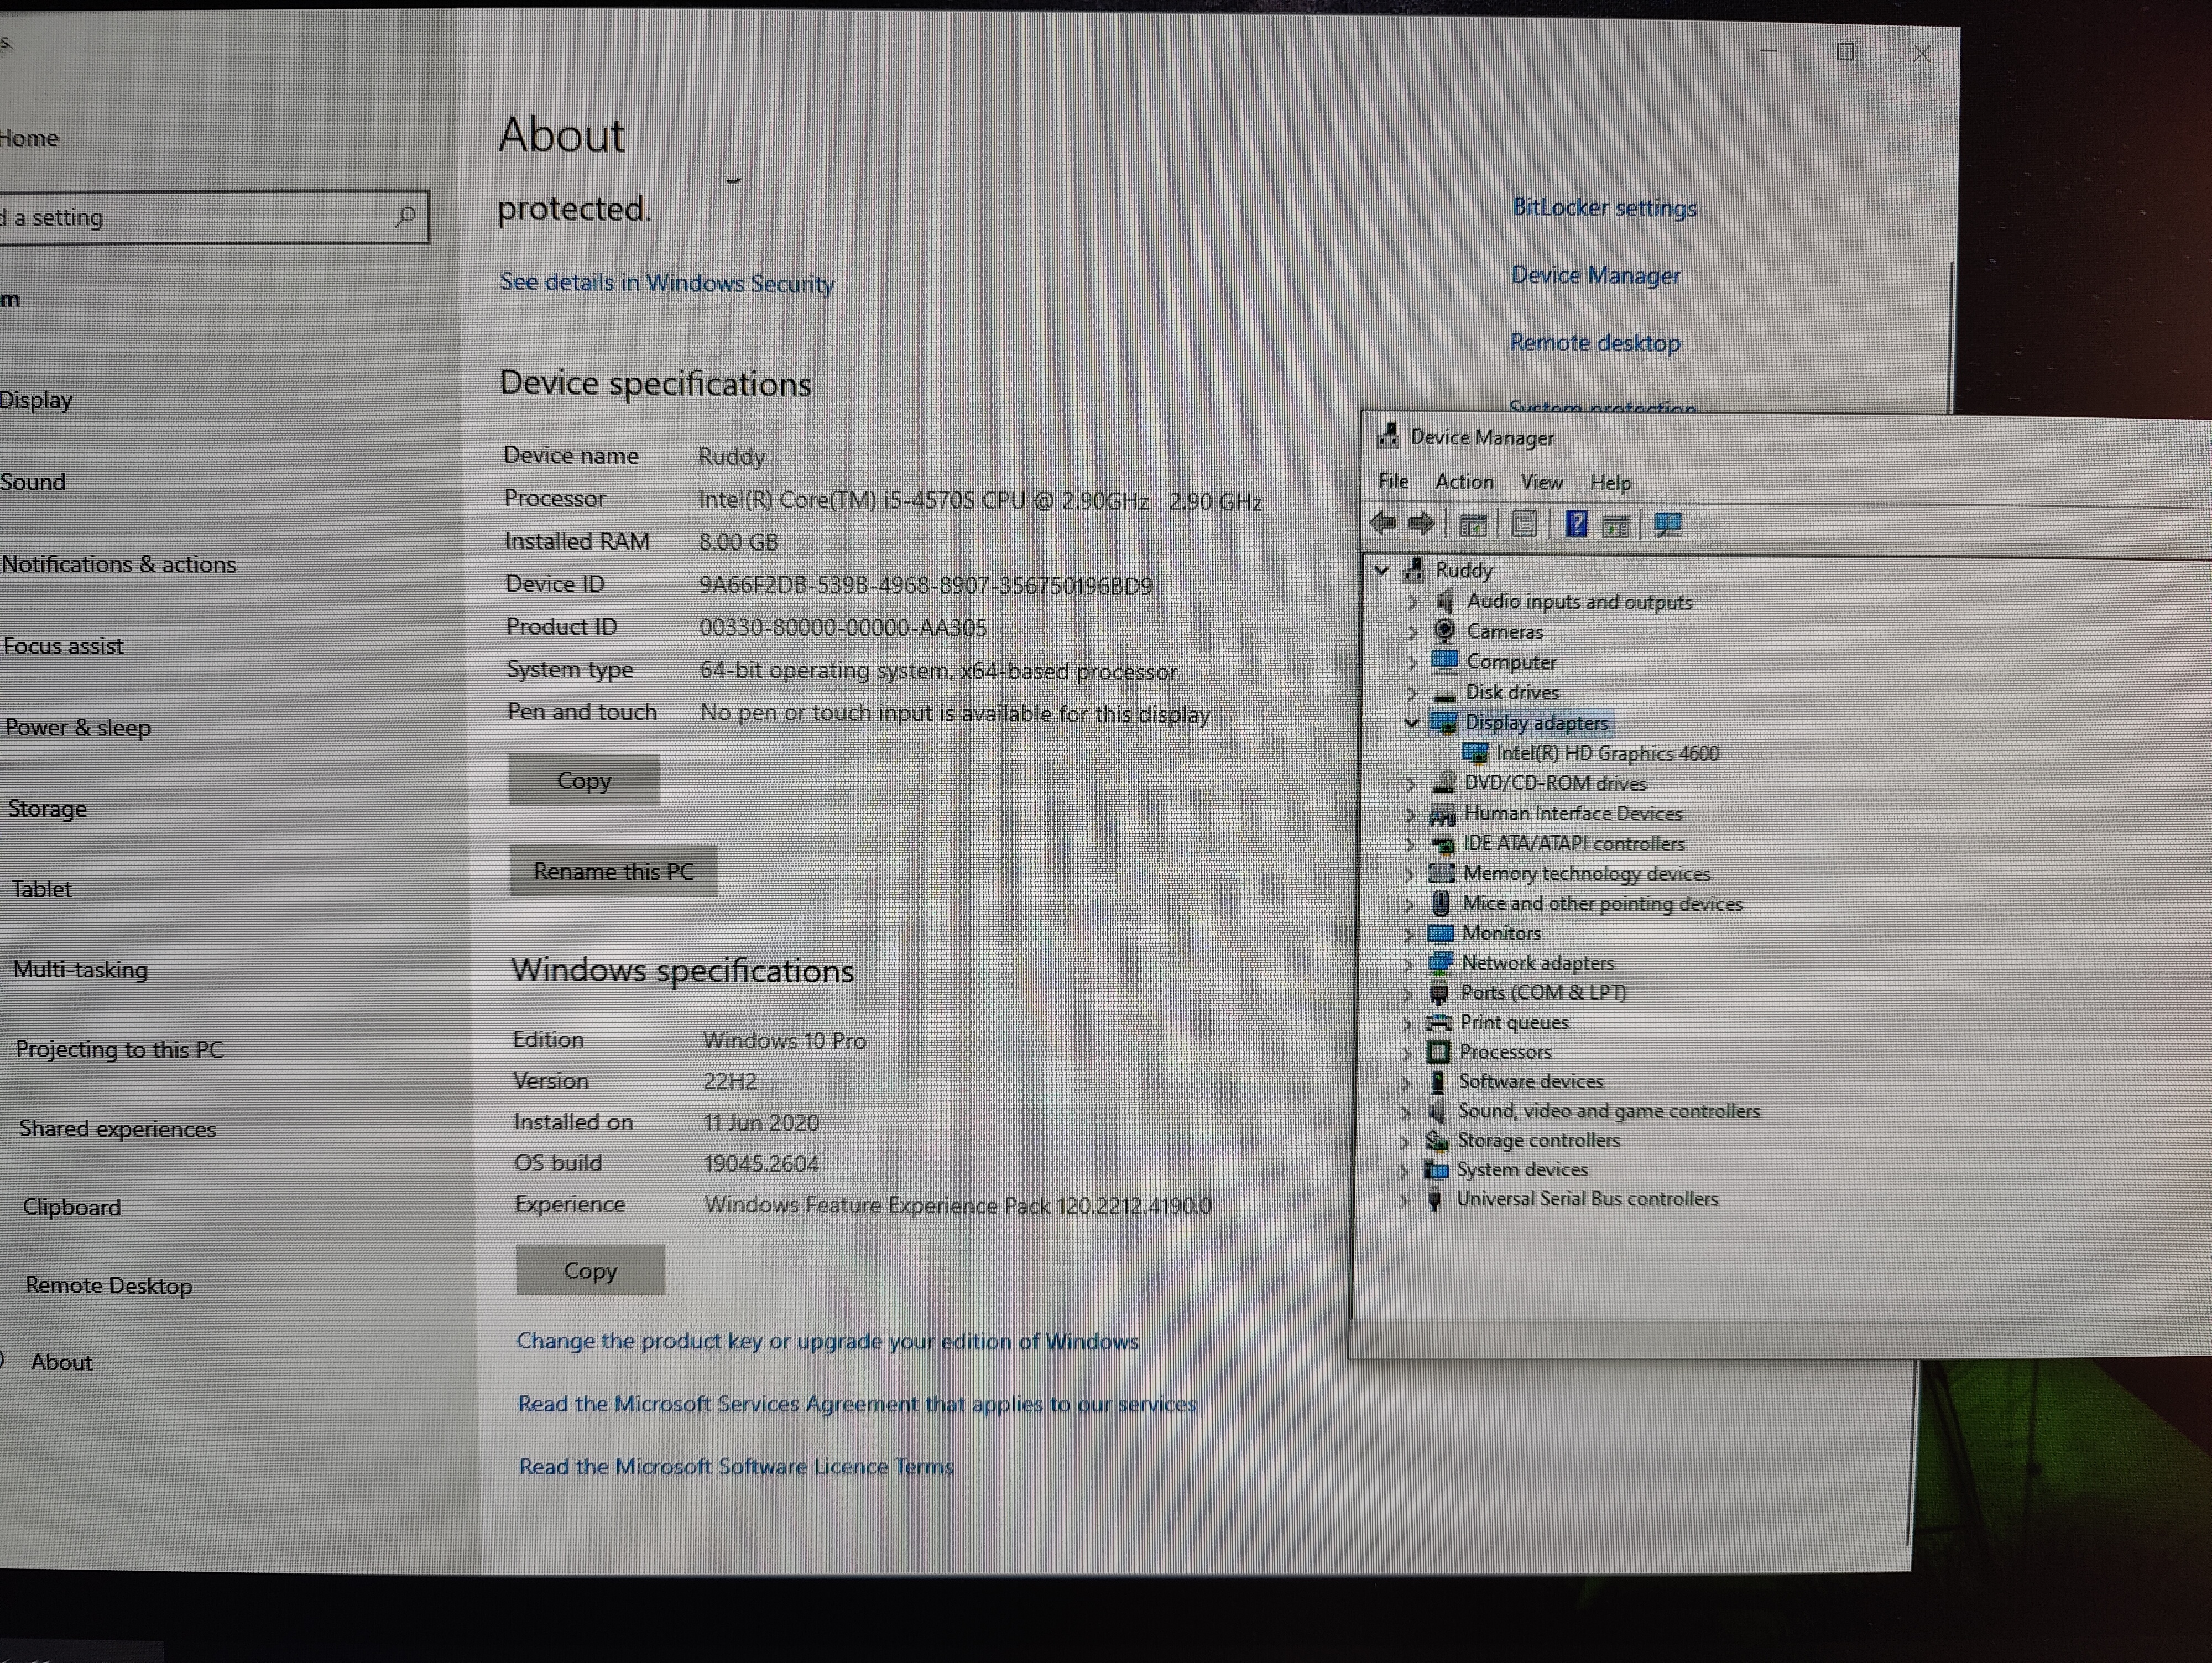Select the DVD/CD-ROM drives disc icon
This screenshot has height=1663, width=2212.
pyautogui.click(x=1443, y=783)
